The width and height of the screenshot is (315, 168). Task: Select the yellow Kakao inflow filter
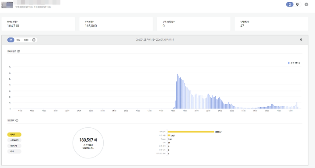tap(14, 134)
